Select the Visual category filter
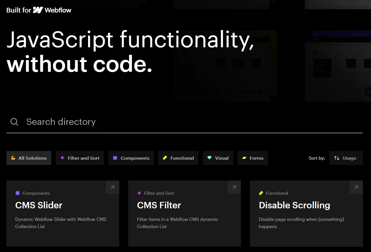This screenshot has height=252, width=371. coord(218,158)
